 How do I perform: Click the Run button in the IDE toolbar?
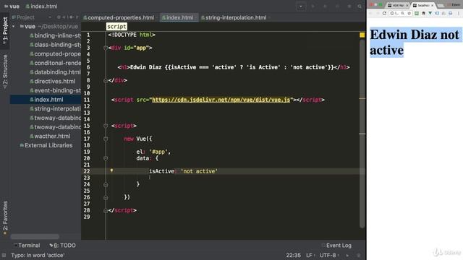(313, 6)
